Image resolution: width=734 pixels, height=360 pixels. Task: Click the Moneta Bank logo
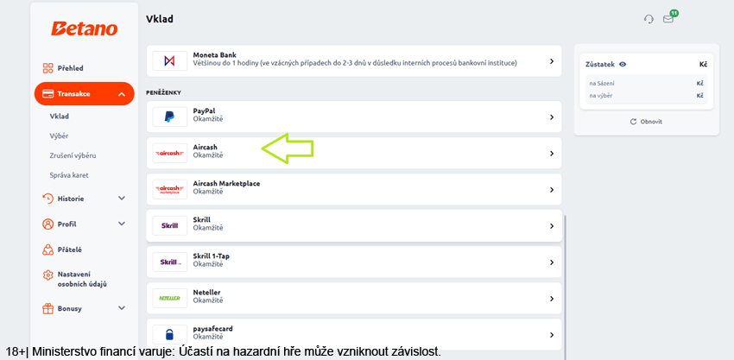pyautogui.click(x=169, y=60)
